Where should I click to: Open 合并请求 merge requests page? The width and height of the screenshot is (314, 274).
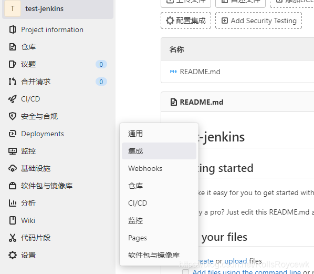[58, 82]
